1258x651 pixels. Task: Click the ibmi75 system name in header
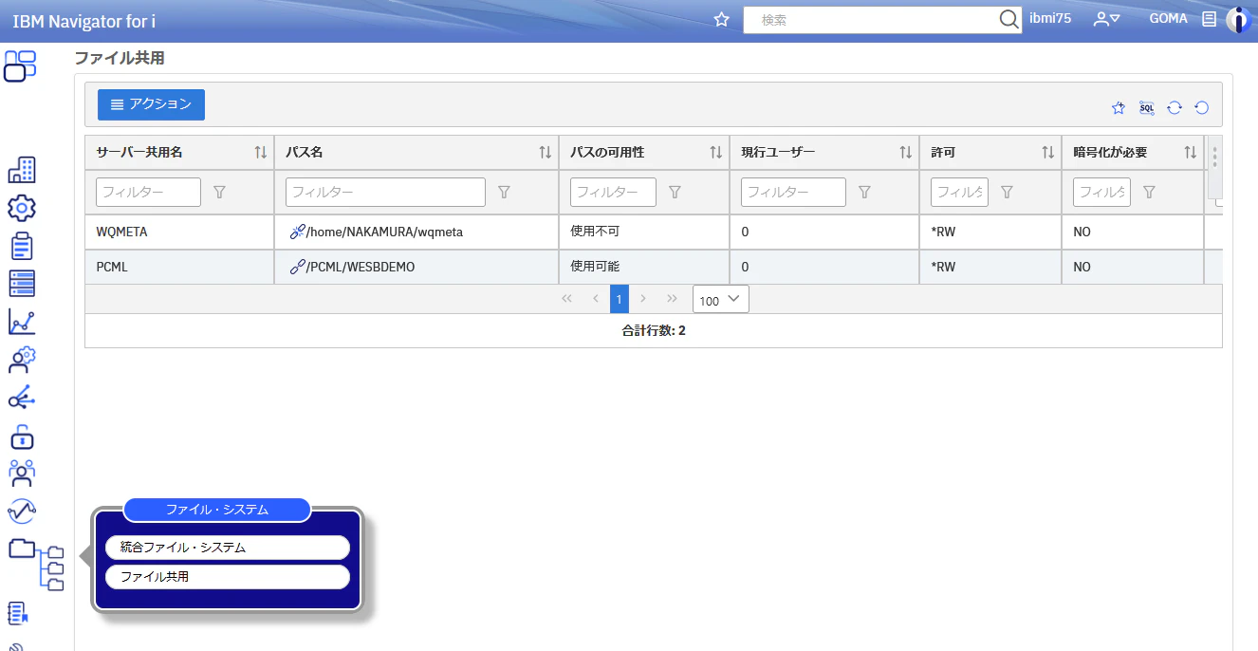(x=1050, y=18)
